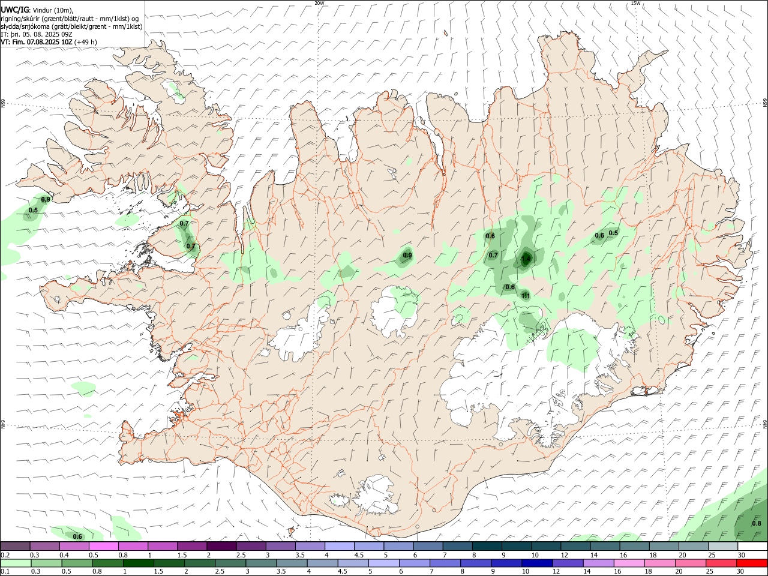Click the navy blue 10 rain legend swatch
768x576 pixels.
[x=536, y=563]
